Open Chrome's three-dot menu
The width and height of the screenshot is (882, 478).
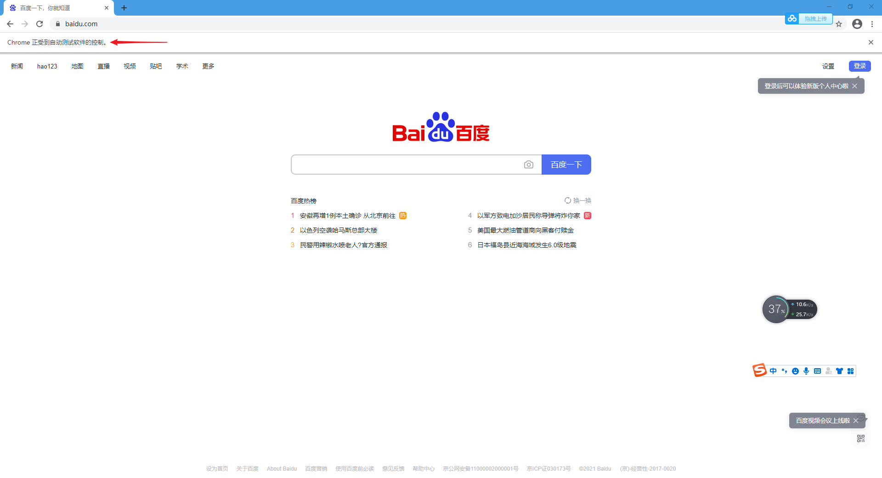point(872,24)
